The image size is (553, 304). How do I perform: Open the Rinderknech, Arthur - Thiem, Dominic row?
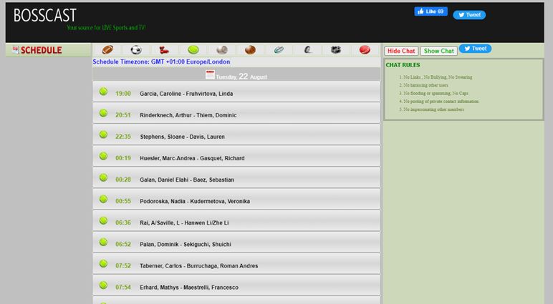pos(236,114)
